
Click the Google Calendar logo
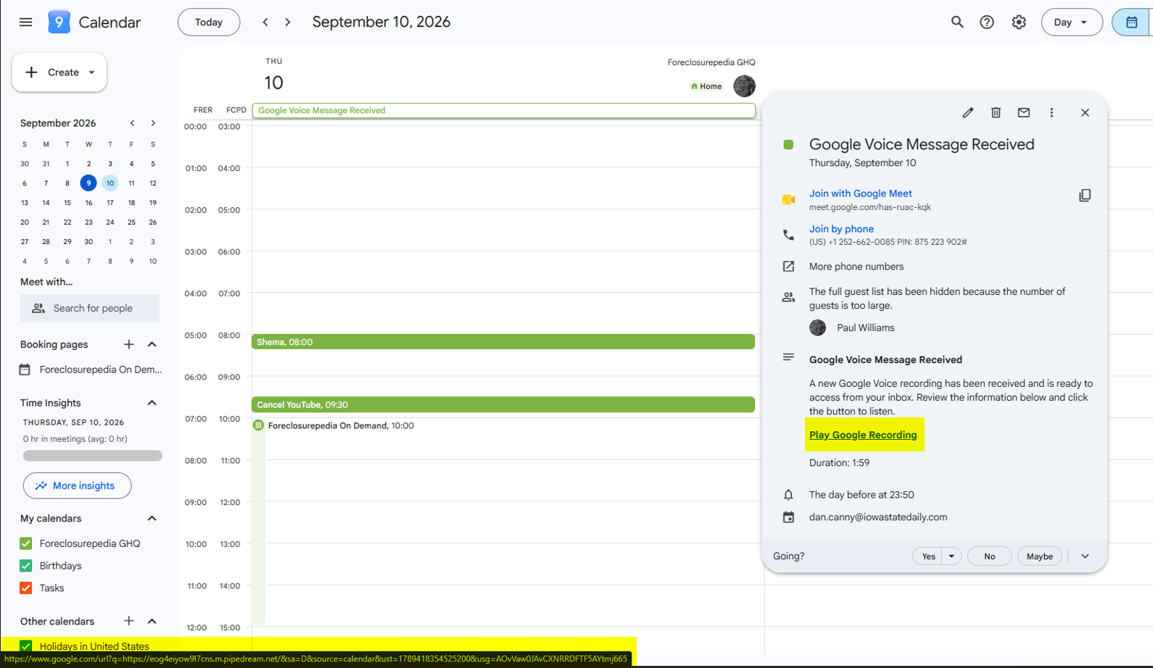59,22
